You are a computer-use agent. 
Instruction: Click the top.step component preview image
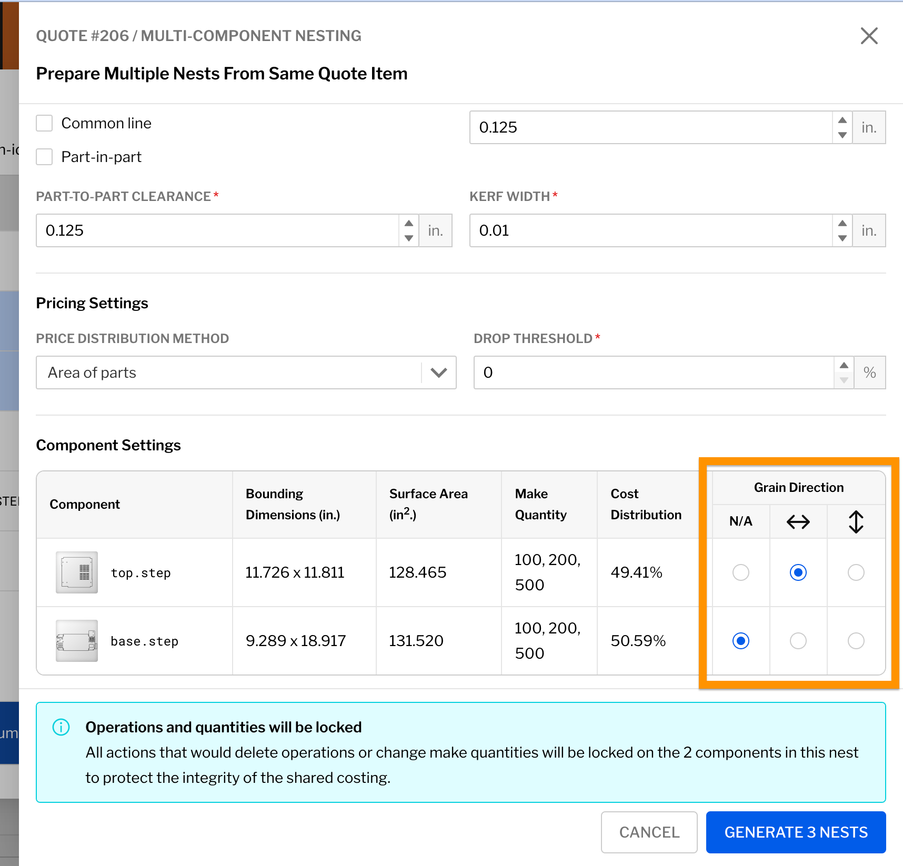[x=76, y=572]
